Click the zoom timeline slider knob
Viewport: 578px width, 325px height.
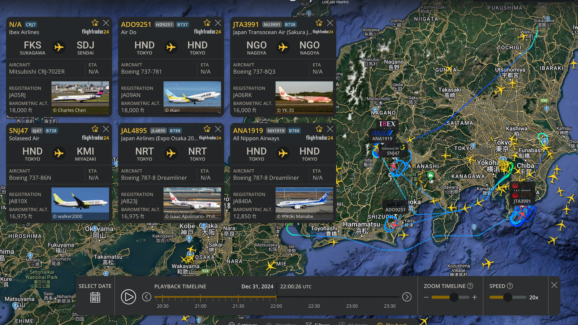click(454, 297)
